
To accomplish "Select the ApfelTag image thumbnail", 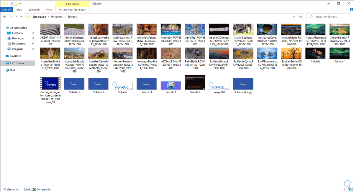I will tap(195, 29).
